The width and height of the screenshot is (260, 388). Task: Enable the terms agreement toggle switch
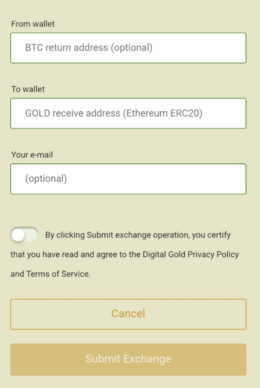coord(24,235)
